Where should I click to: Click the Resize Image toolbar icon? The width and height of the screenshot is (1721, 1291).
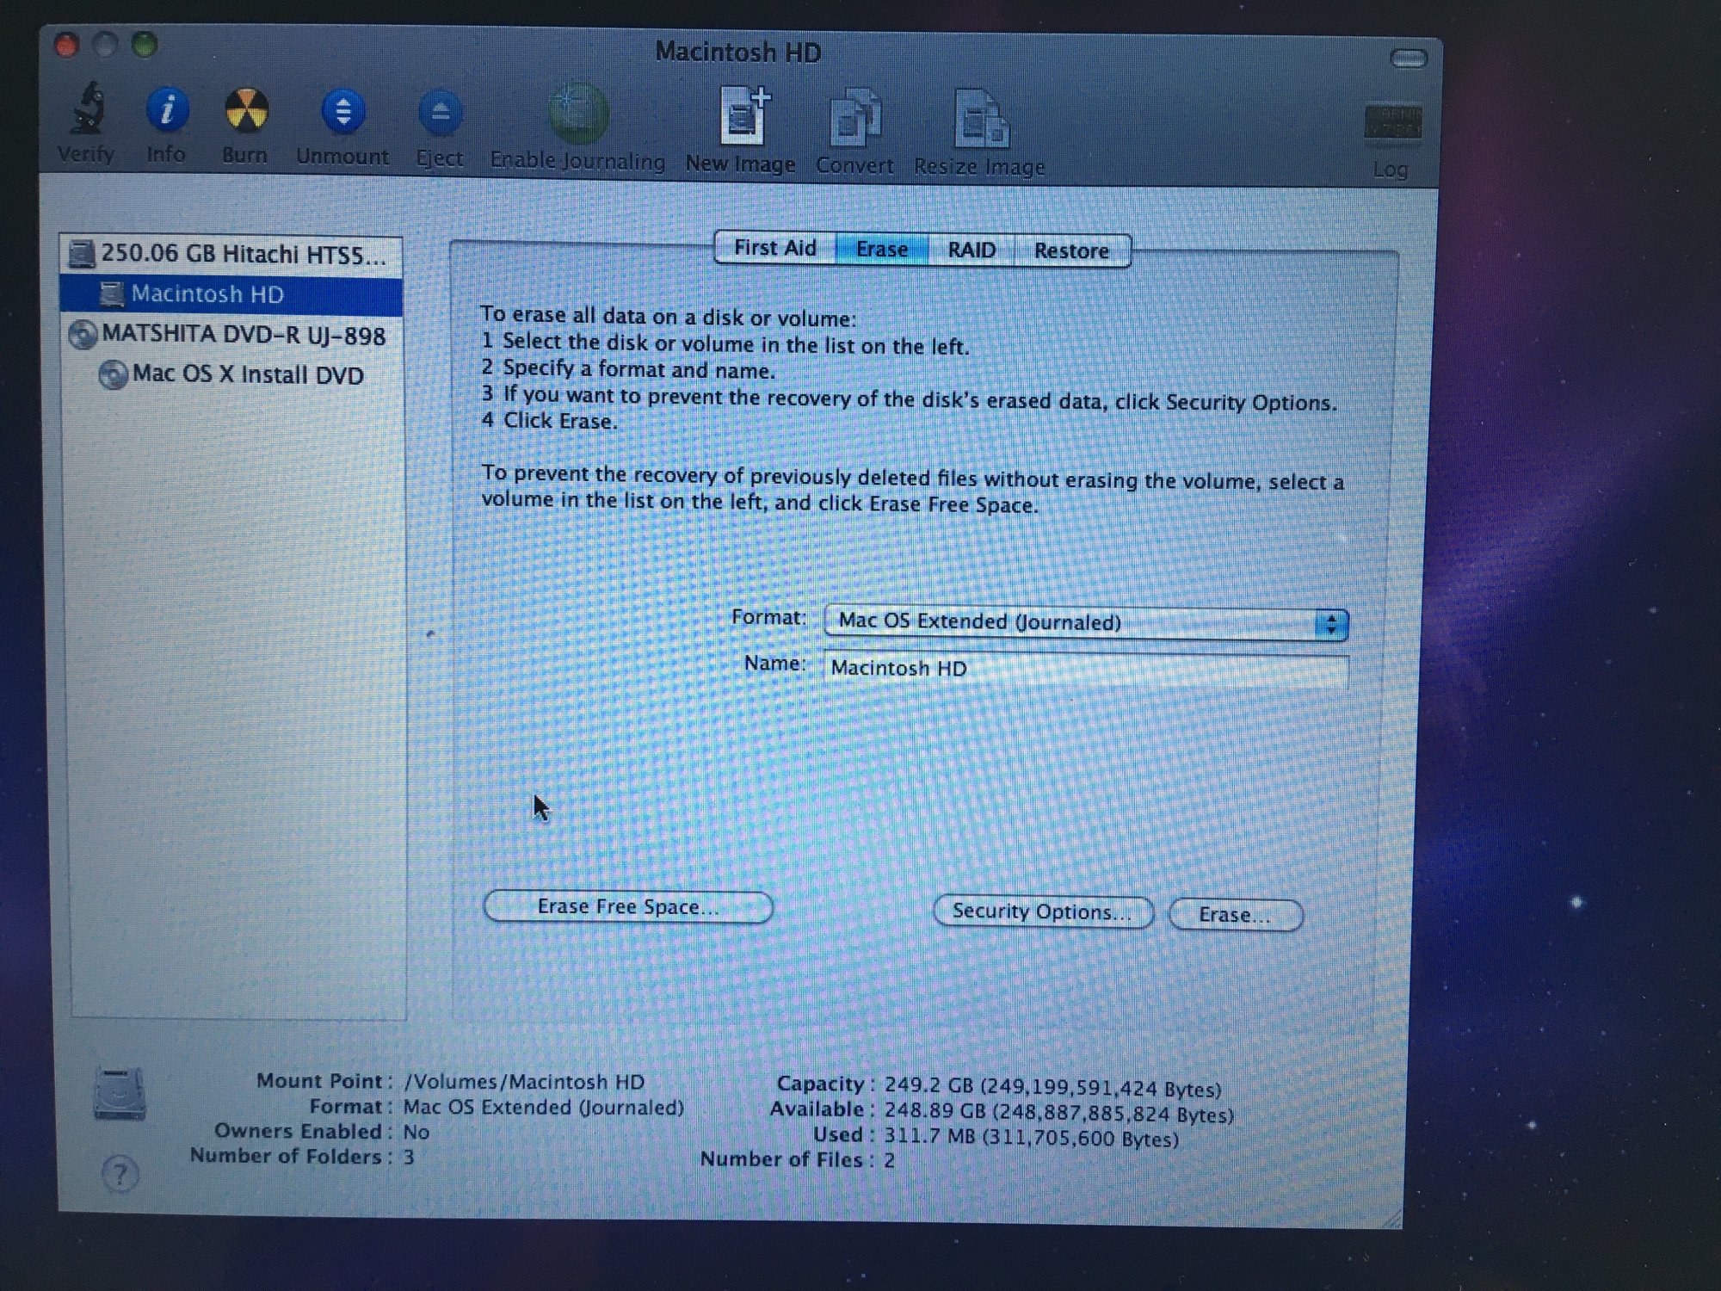click(x=980, y=120)
